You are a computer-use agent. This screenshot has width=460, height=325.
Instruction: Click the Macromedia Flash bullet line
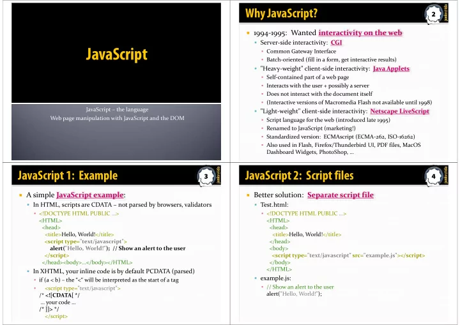tap(349, 102)
